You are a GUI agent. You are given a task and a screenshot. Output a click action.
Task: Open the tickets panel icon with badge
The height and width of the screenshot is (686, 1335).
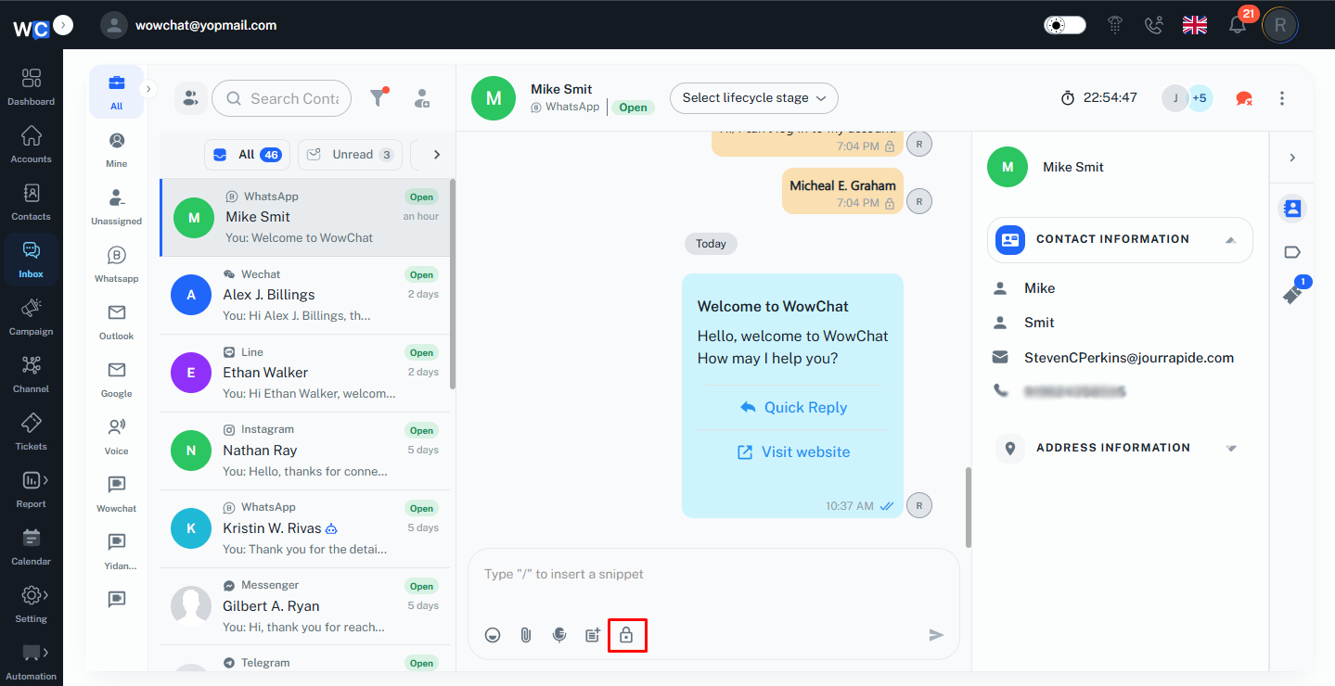pyautogui.click(x=1293, y=294)
